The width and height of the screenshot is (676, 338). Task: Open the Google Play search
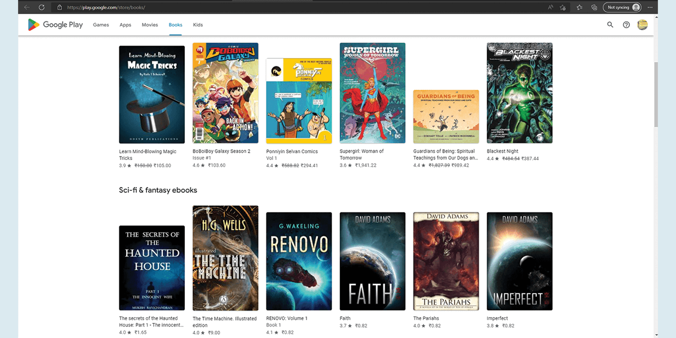click(x=610, y=25)
